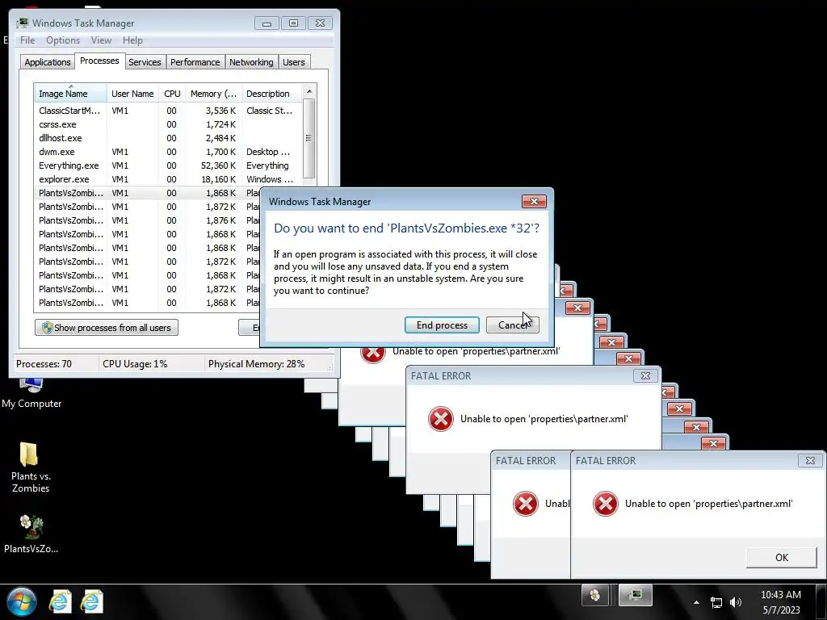Sort by Description column header

271,94
